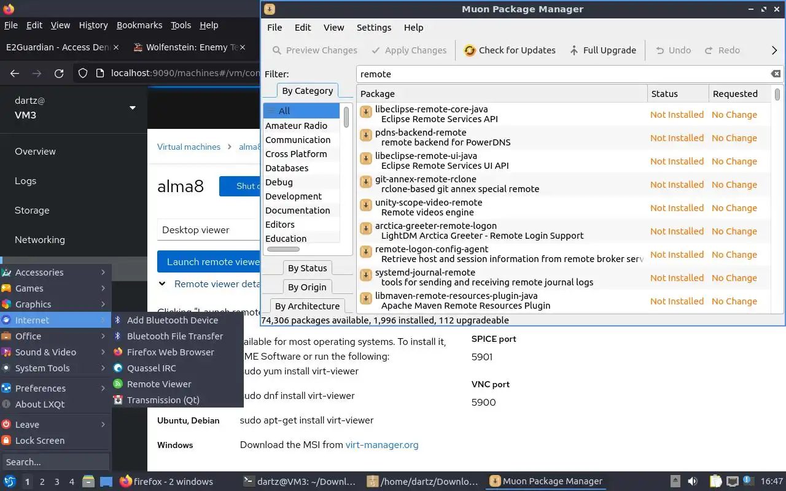
Task: Select the Databases category
Action: coord(302,168)
